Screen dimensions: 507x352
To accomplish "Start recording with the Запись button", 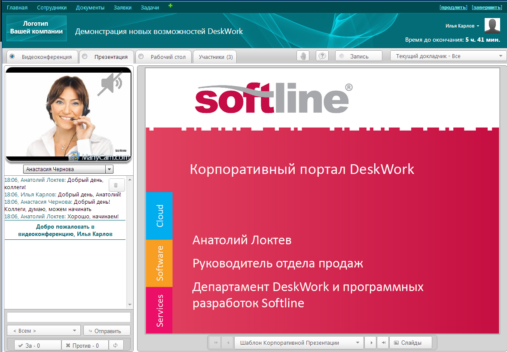I will point(359,56).
